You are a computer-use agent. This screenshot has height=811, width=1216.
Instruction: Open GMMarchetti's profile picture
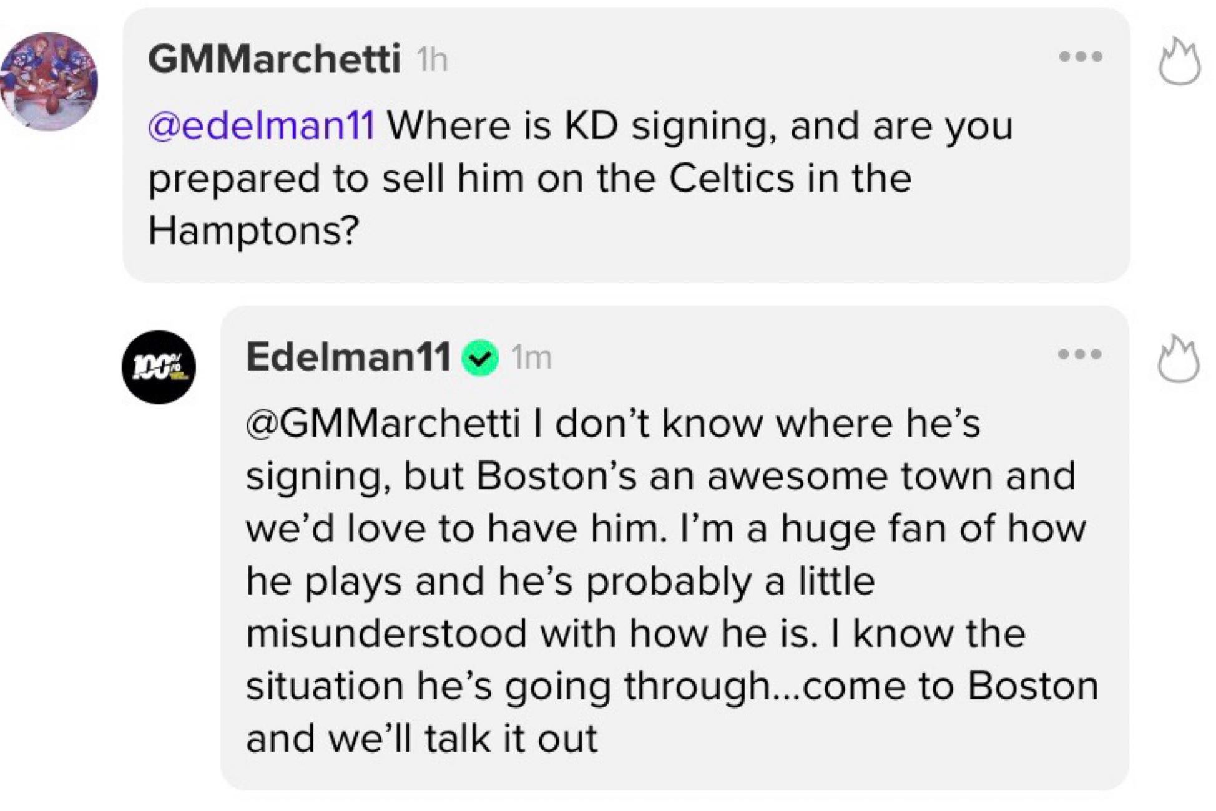(49, 81)
